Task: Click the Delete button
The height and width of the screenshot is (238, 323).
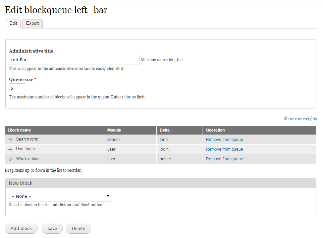Action: point(78,229)
